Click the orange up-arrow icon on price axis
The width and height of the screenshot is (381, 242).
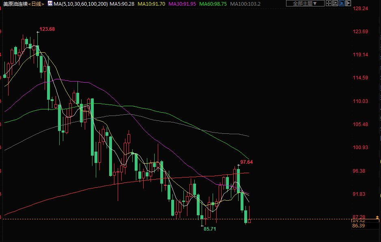coord(377,217)
